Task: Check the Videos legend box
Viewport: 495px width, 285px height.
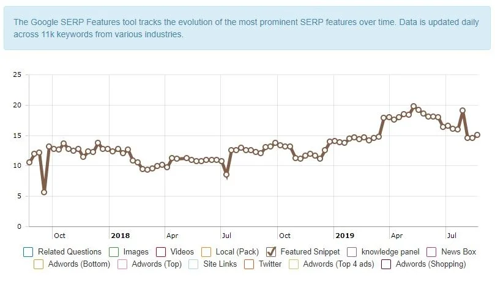Action: (x=162, y=251)
